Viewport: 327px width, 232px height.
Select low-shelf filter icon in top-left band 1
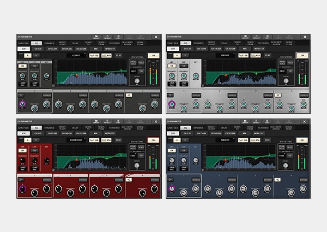(x=21, y=95)
